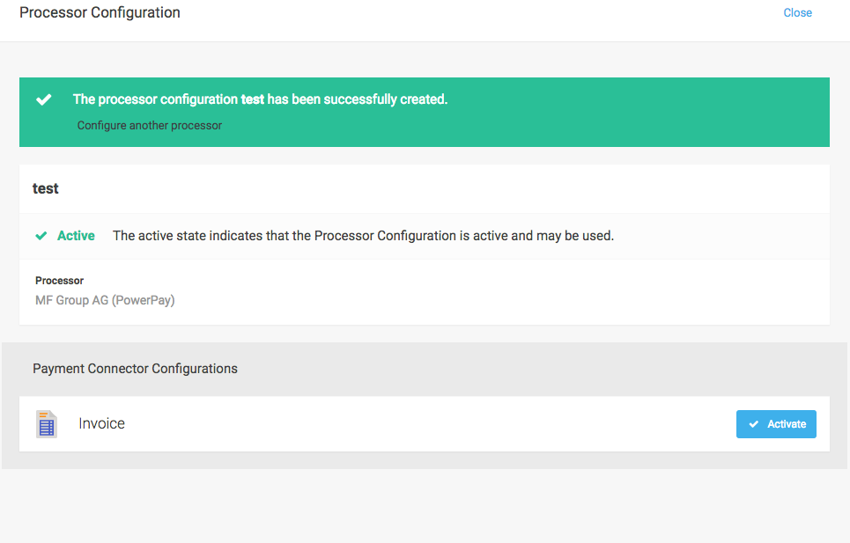Select the MF Group AG (PowerPay) processor entry
Image resolution: width=850 pixels, height=543 pixels.
[x=105, y=300]
